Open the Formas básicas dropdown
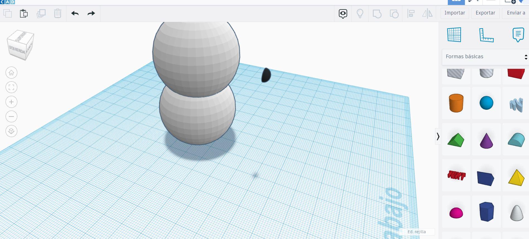Screen dimensions: 529x239 tap(485, 57)
